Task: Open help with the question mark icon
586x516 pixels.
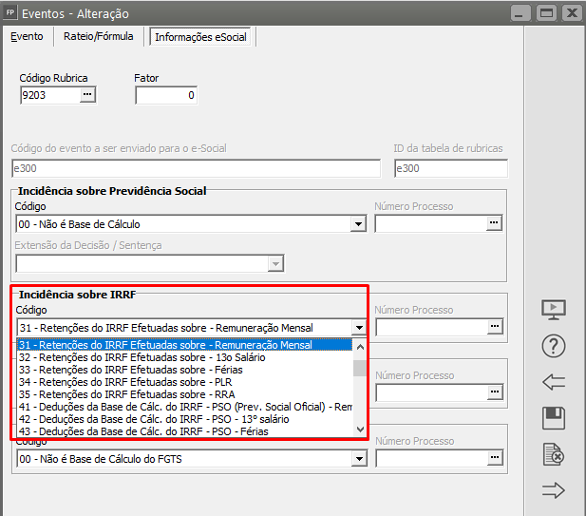Action: point(554,346)
